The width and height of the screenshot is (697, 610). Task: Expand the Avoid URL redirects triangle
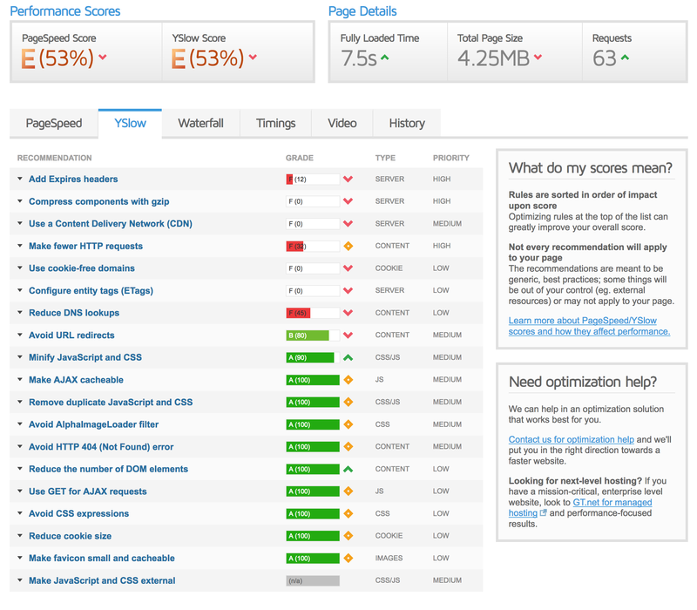pos(20,335)
